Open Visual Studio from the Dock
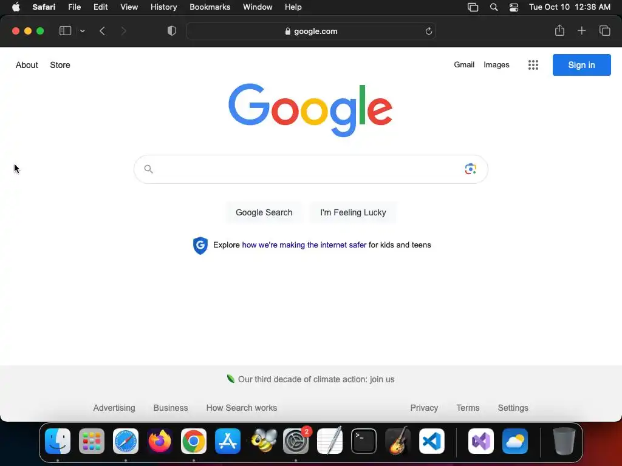This screenshot has width=622, height=466. [x=481, y=441]
